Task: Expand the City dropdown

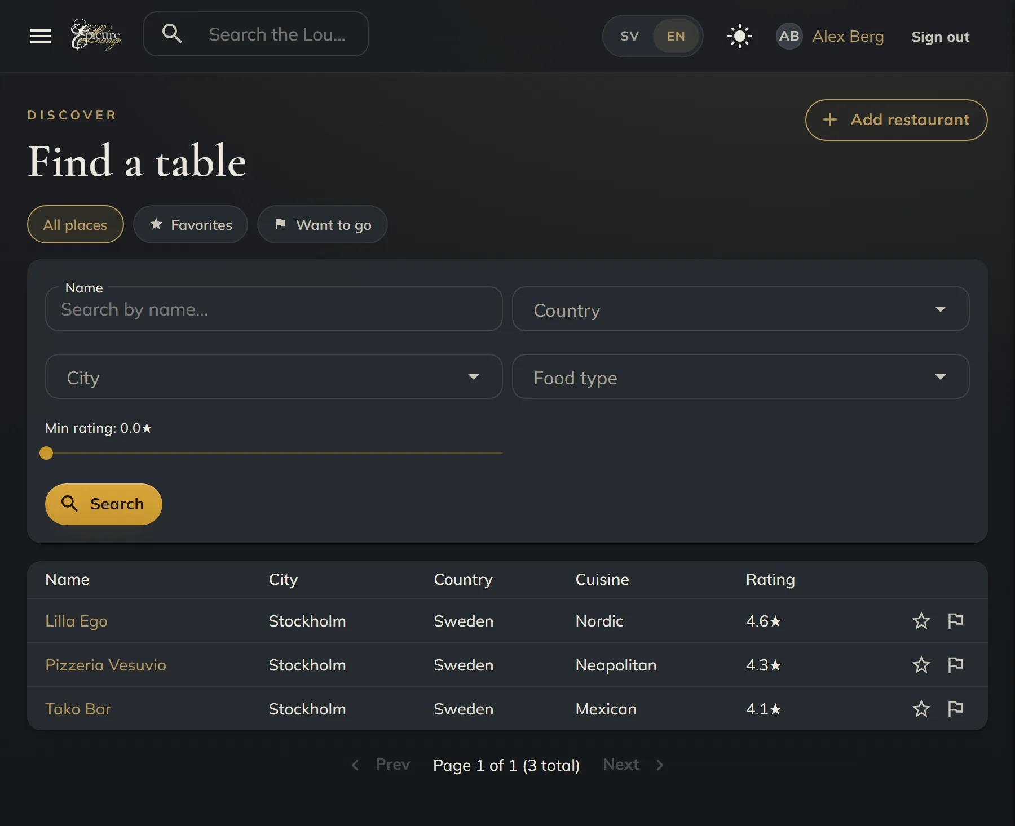Action: [273, 376]
